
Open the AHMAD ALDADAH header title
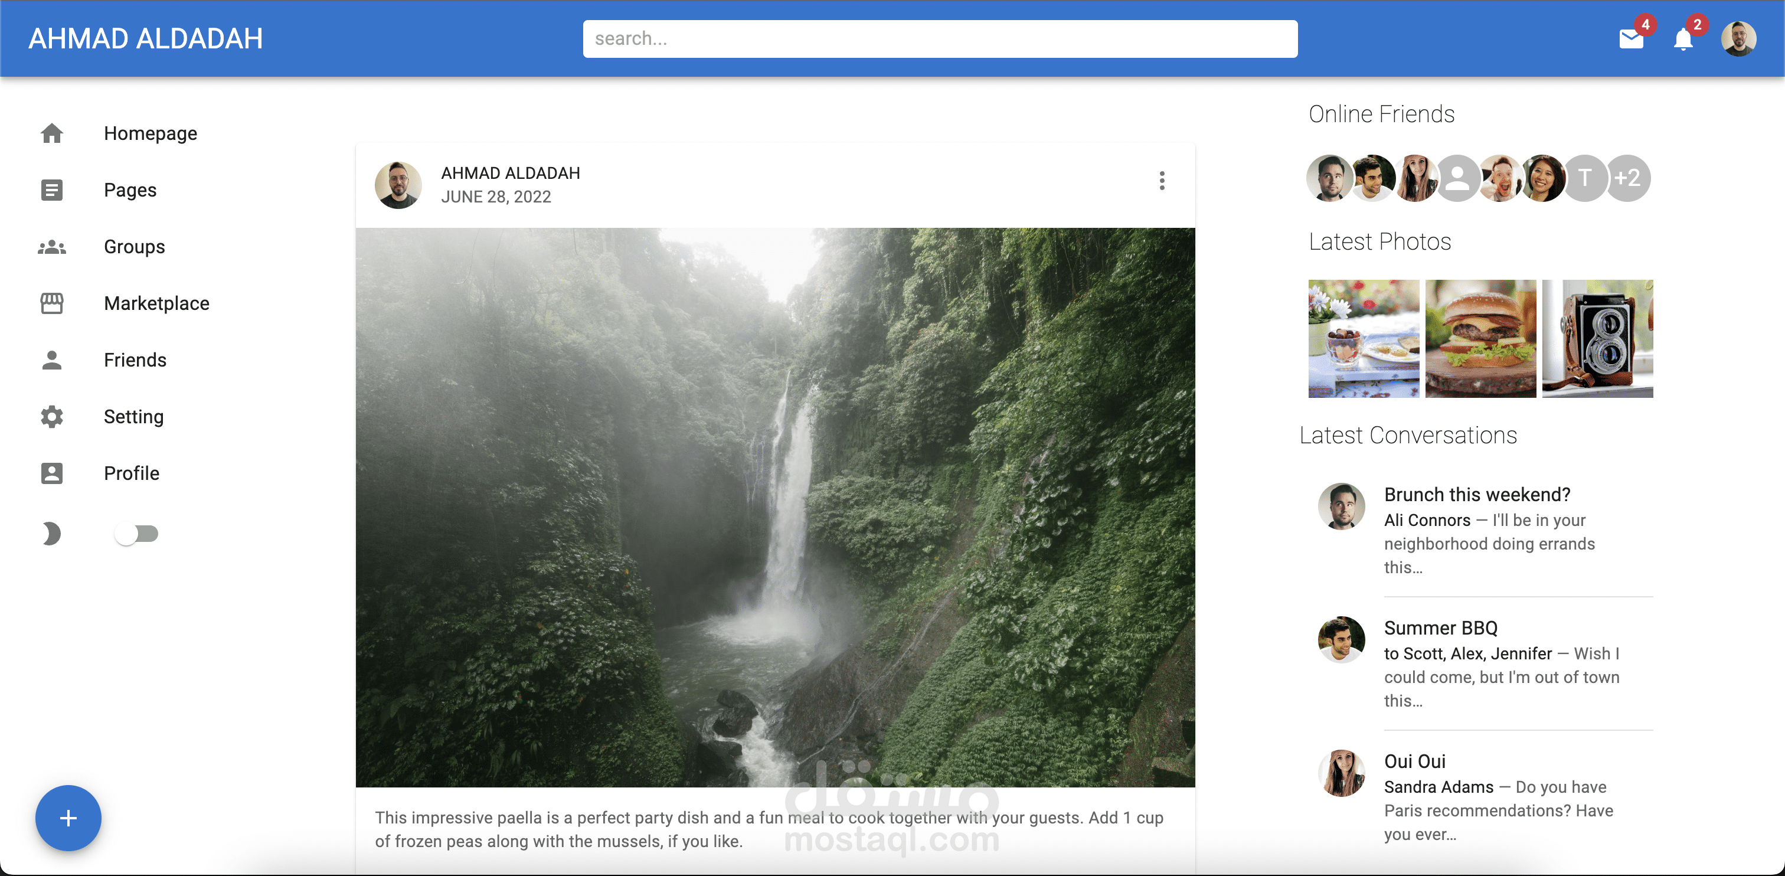[146, 39]
